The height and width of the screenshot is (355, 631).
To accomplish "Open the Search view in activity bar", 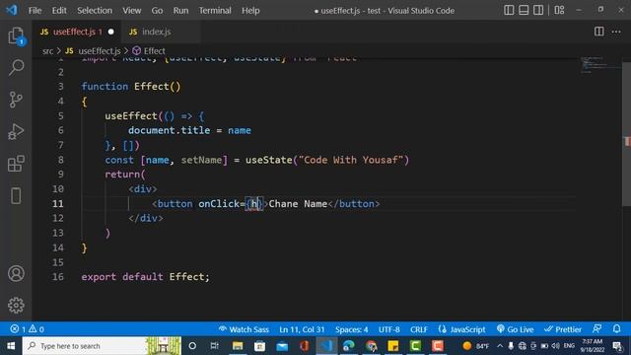I will (x=16, y=67).
